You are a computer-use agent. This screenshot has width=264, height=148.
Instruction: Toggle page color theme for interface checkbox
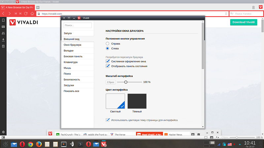[108, 120]
